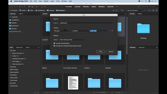Check InDesign document filter
Viewport: 167px width, 94px height.
[x=11, y=58]
